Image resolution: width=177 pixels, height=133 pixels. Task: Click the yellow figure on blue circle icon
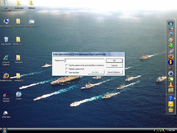tap(171, 62)
